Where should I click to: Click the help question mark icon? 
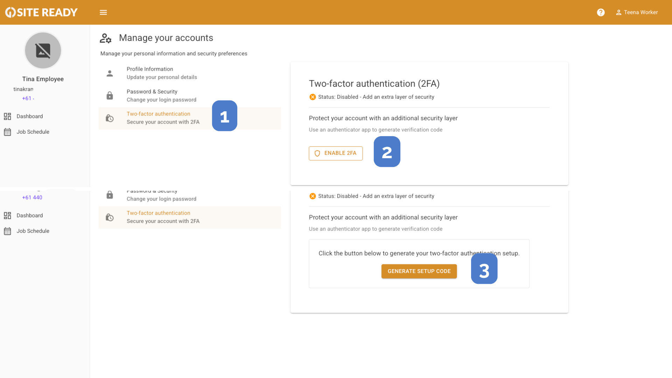pyautogui.click(x=601, y=13)
